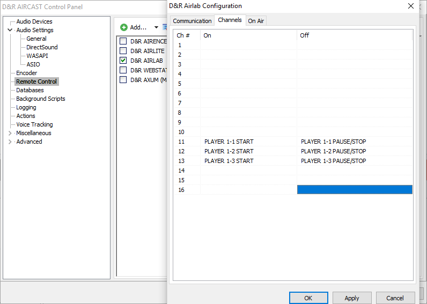Click the D&R AIRLAB list entry label
This screenshot has width=427, height=304.
146,61
